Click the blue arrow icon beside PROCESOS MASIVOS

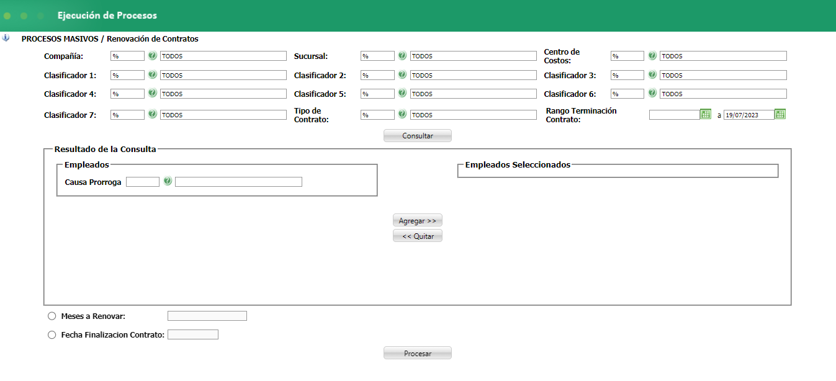click(x=6, y=38)
